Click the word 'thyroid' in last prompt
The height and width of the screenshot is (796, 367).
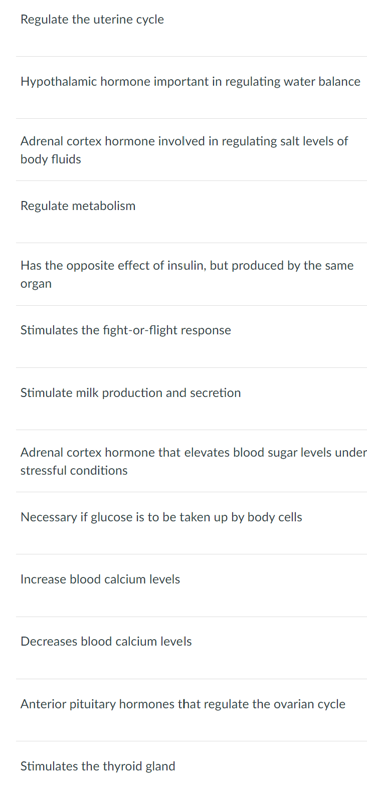pyautogui.click(x=122, y=766)
